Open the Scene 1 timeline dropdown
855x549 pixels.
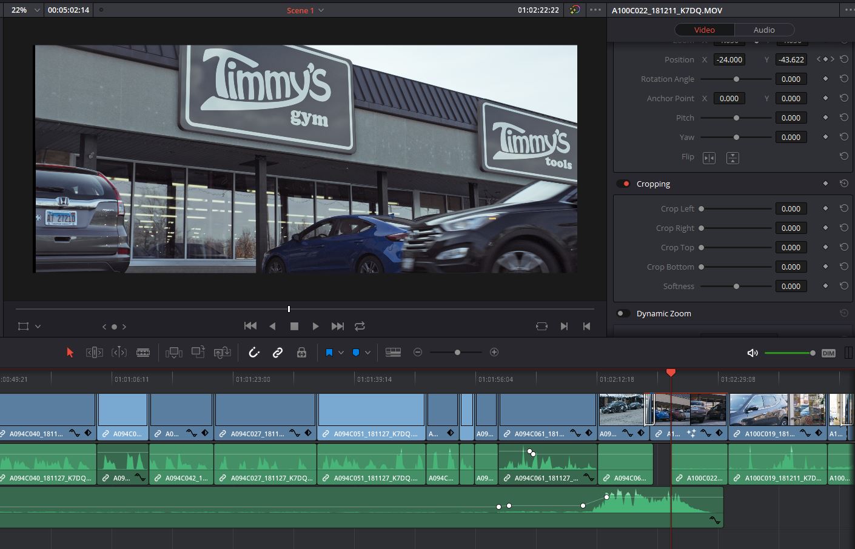305,10
